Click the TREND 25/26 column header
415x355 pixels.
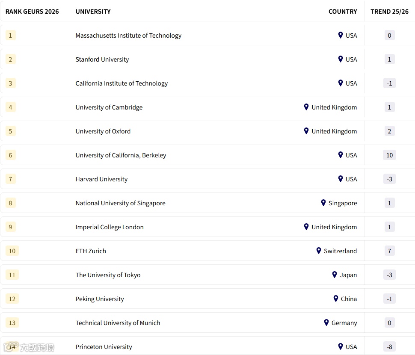[x=389, y=12]
